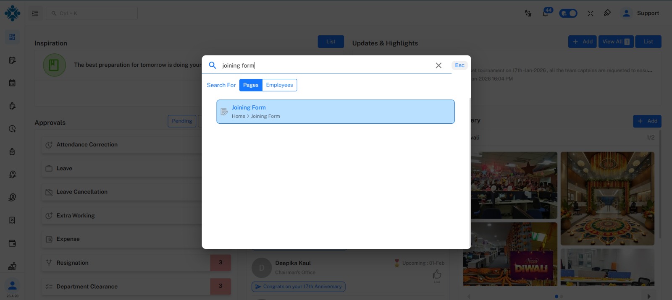Click the Resignation pending count badge 3
This screenshot has width=672, height=300.
(220, 263)
